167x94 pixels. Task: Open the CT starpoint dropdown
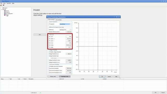(71, 24)
